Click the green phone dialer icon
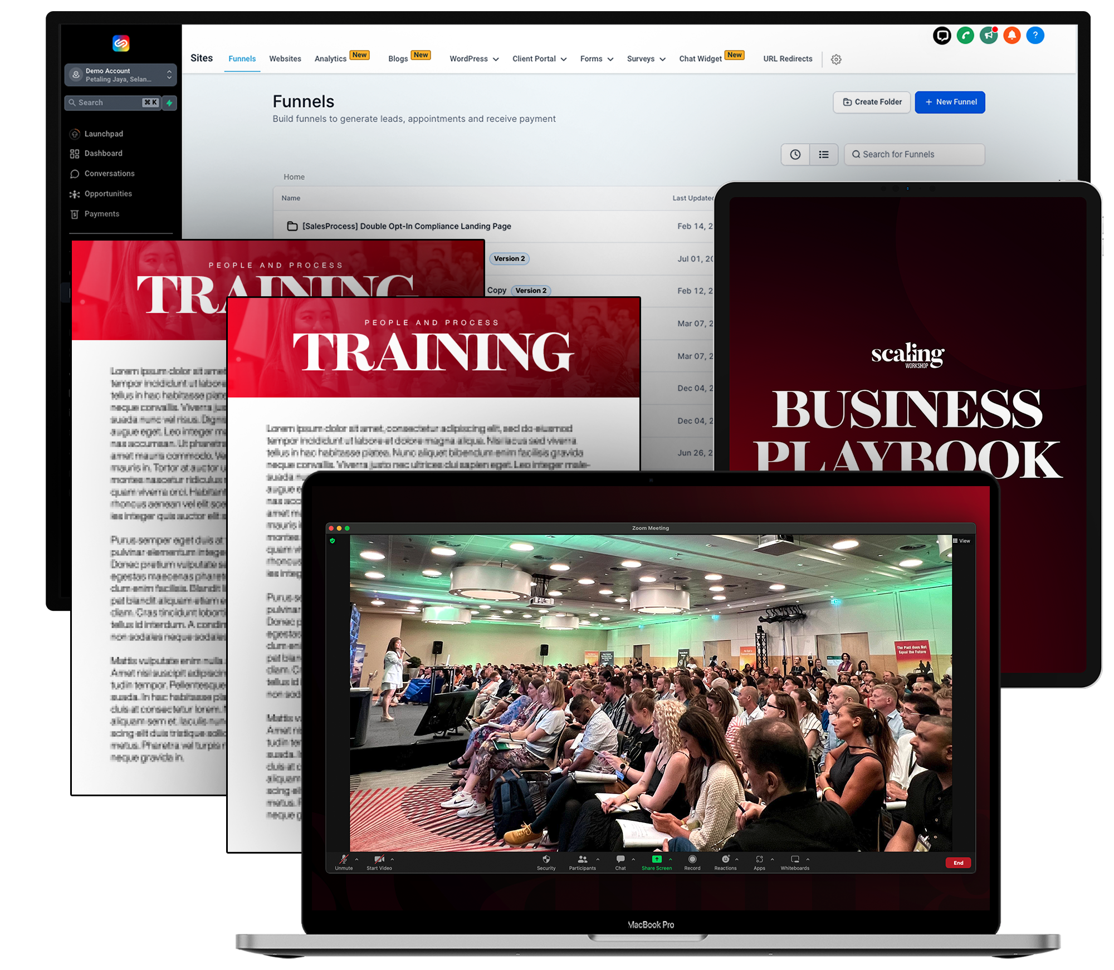The height and width of the screenshot is (970, 1114). pyautogui.click(x=965, y=36)
